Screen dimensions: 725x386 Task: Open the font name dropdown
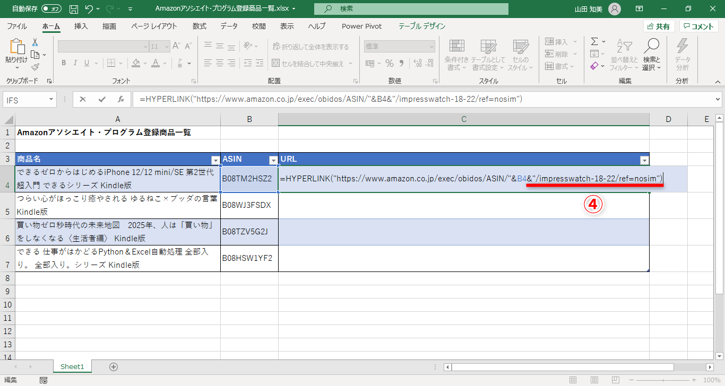[x=145, y=47]
